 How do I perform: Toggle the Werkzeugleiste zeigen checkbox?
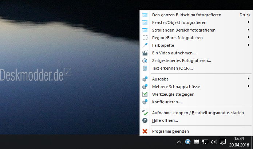pos(145,94)
